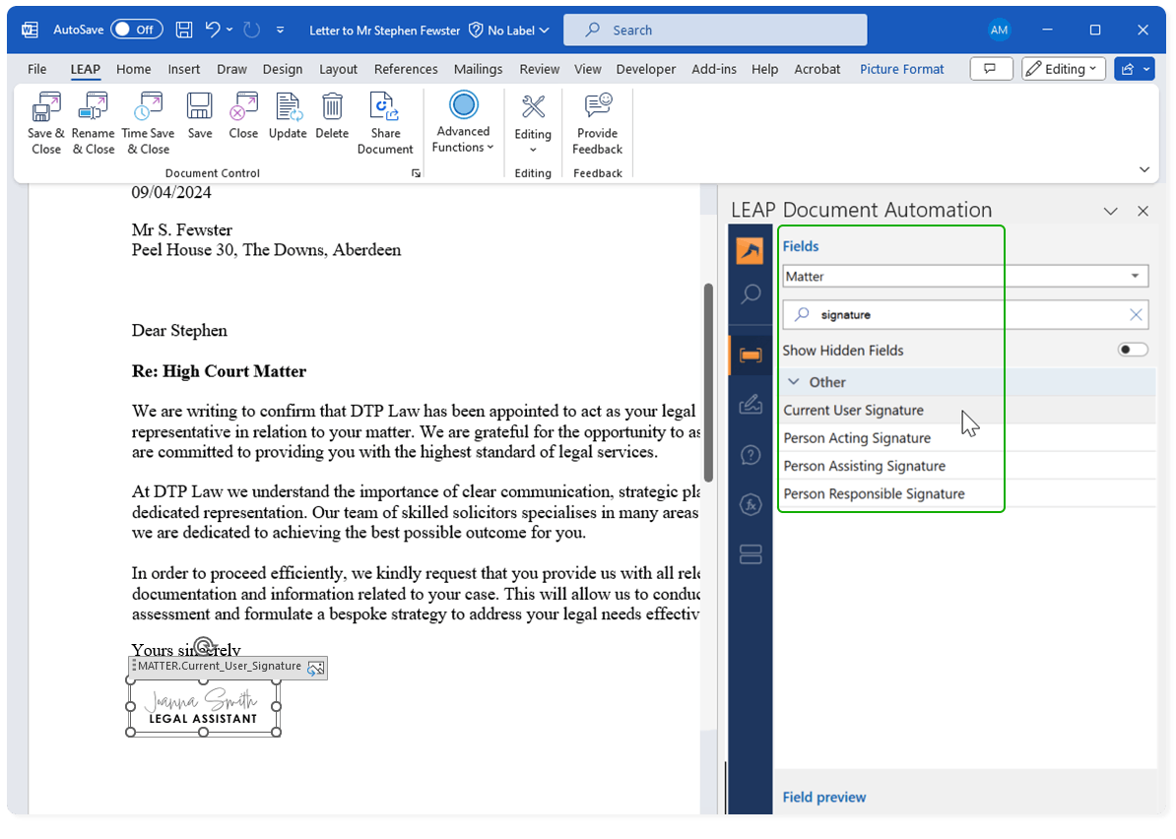This screenshot has height=839, width=1176.
Task: Select the search icon in LEAP sidebar
Action: [x=751, y=294]
